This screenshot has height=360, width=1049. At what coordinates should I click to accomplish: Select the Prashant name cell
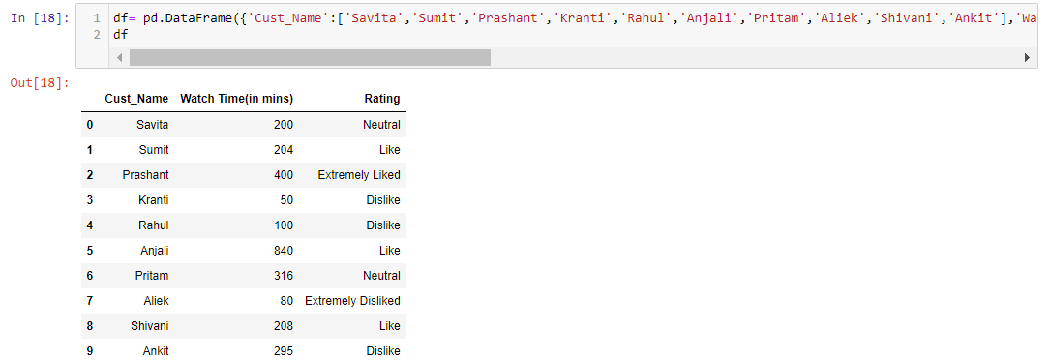(x=145, y=174)
